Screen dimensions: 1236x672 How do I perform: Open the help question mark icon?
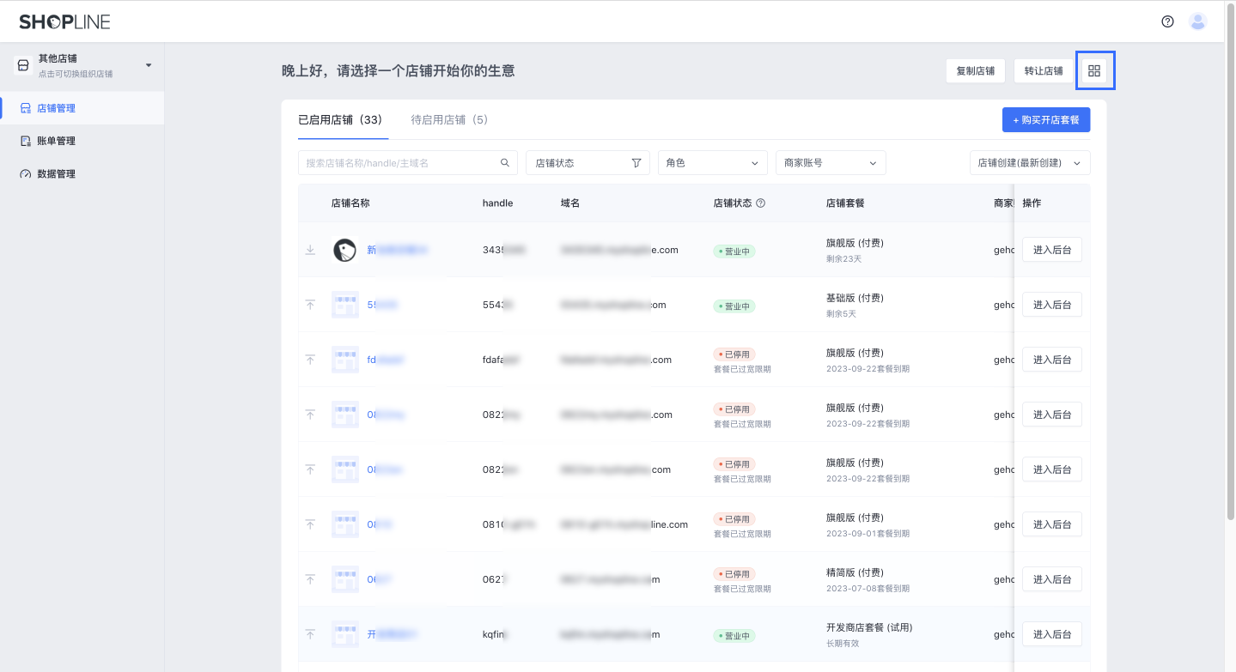1167,21
